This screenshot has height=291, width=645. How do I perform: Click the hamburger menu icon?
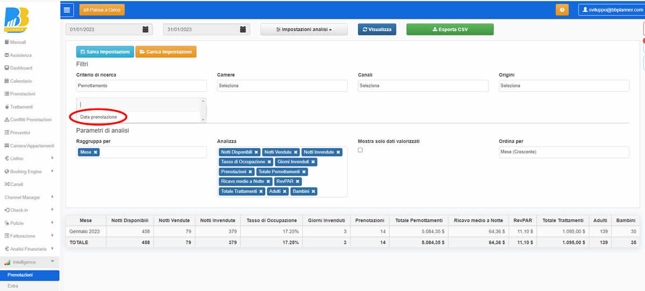[x=67, y=10]
